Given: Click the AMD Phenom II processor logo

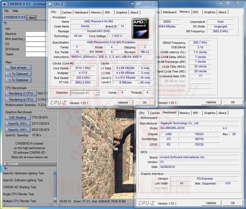Looking at the screenshot, I should tap(140, 29).
